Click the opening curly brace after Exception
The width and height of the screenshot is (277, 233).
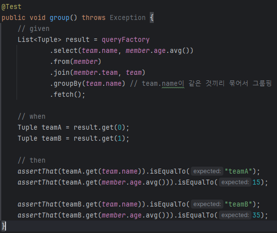(152, 18)
